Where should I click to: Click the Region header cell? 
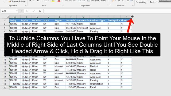(x=60, y=21)
